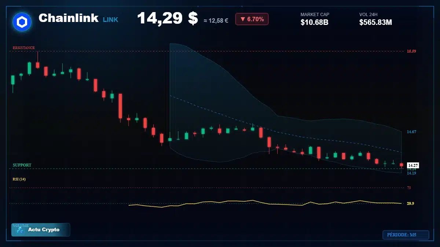Click the LINK ticker symbol
Image resolution: width=440 pixels, height=247 pixels.
pyautogui.click(x=110, y=20)
